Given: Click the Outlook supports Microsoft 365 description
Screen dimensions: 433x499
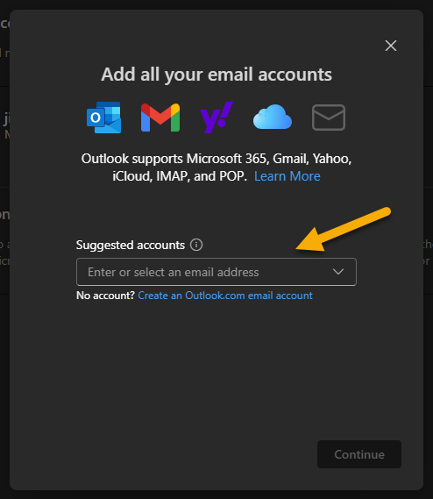Looking at the screenshot, I should coord(216,168).
